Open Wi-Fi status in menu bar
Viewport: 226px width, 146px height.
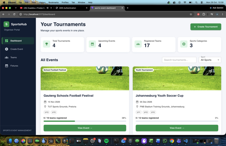tap(185, 3)
